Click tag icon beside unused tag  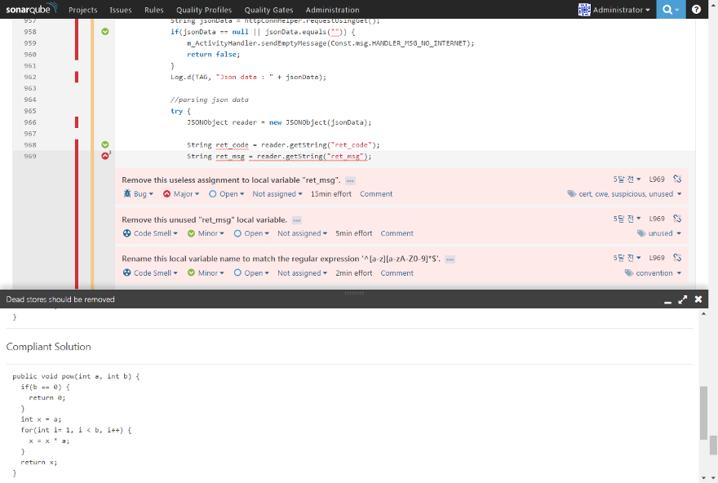[x=641, y=233]
